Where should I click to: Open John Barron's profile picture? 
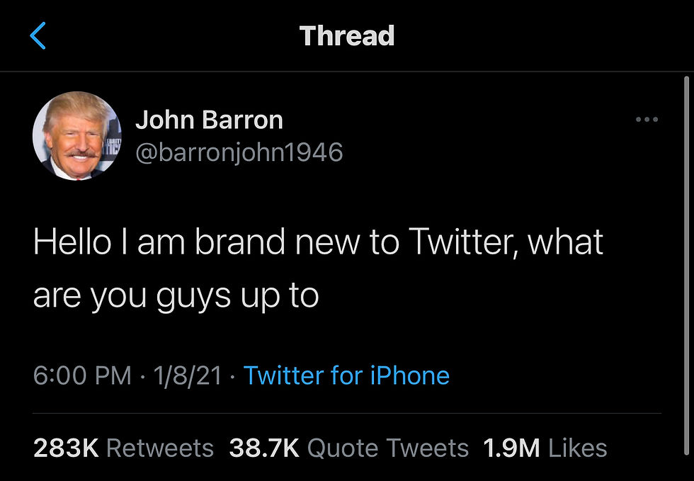(x=77, y=136)
